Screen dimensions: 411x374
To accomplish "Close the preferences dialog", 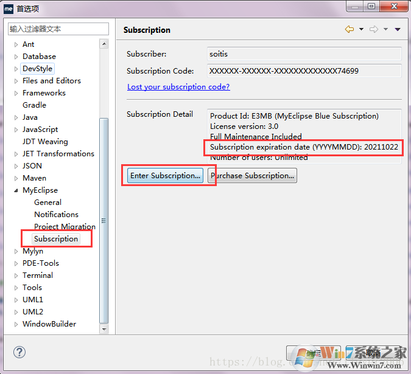I will click(394, 6).
